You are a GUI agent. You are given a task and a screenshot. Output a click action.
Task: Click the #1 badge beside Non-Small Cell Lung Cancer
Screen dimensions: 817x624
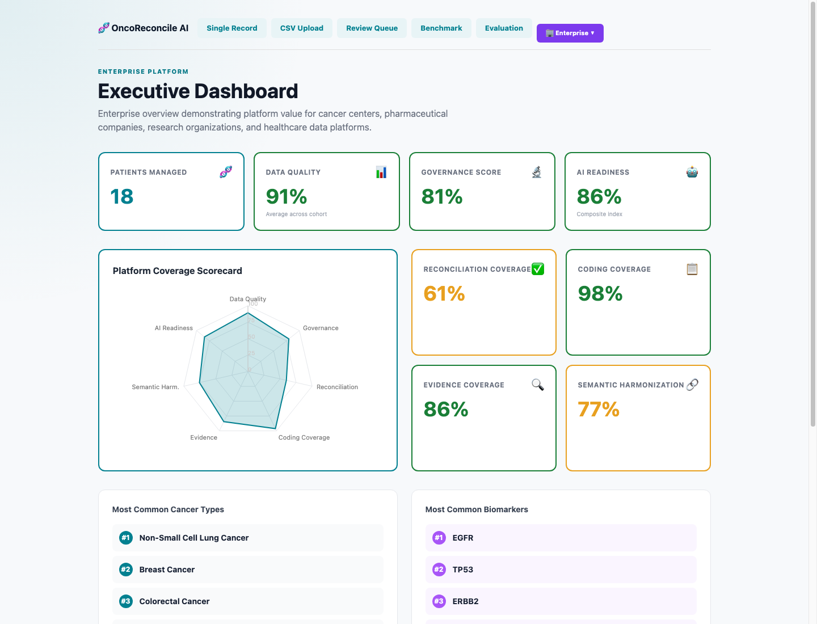coord(126,538)
